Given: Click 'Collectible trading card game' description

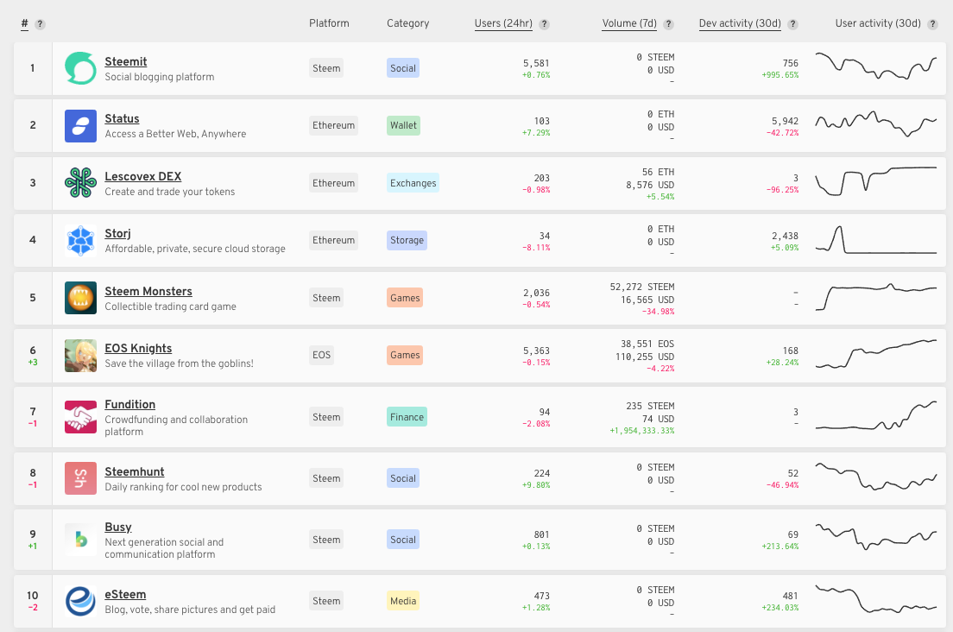Looking at the screenshot, I should 170,307.
